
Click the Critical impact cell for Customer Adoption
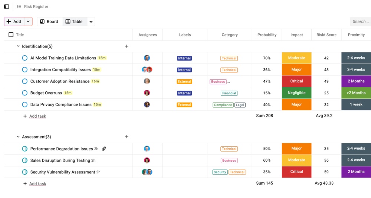[296, 81]
